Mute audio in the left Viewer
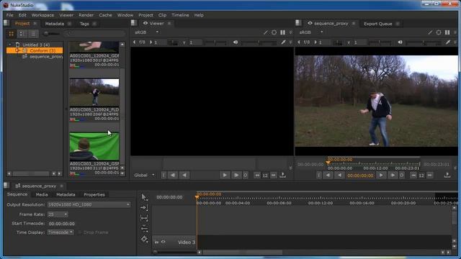Image resolution: width=461 pixels, height=259 pixels. click(236, 42)
